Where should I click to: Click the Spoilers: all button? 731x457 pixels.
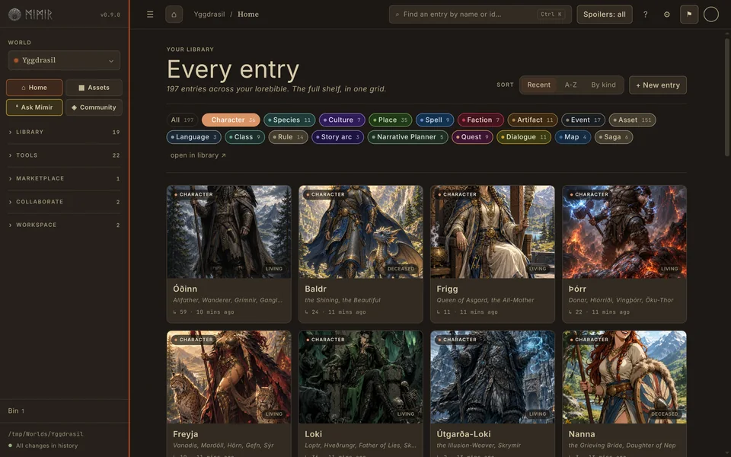[604, 14]
